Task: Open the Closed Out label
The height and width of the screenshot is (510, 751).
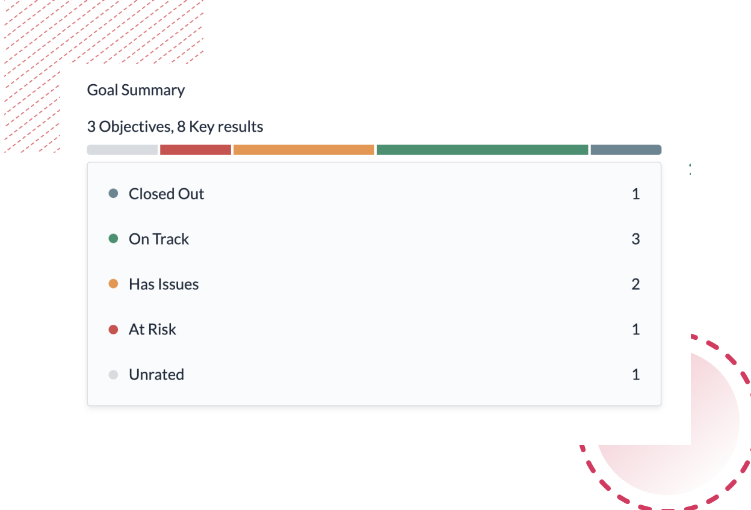Action: (167, 194)
